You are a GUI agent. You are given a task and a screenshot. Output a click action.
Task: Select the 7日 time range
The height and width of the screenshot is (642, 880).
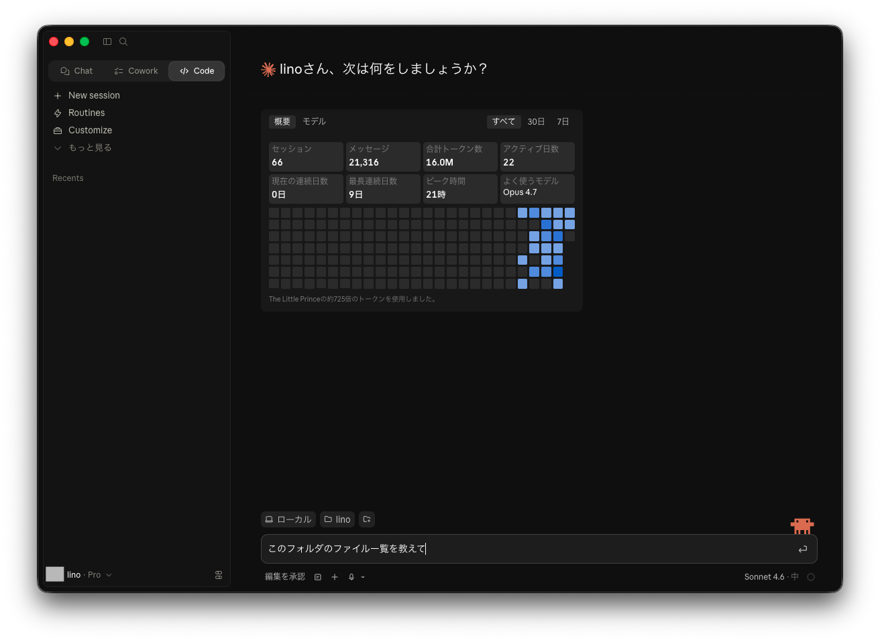pos(563,122)
